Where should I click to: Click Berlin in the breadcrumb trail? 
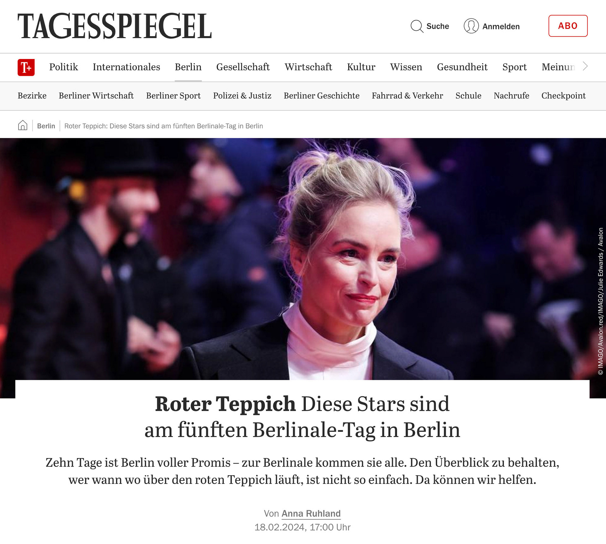point(46,126)
